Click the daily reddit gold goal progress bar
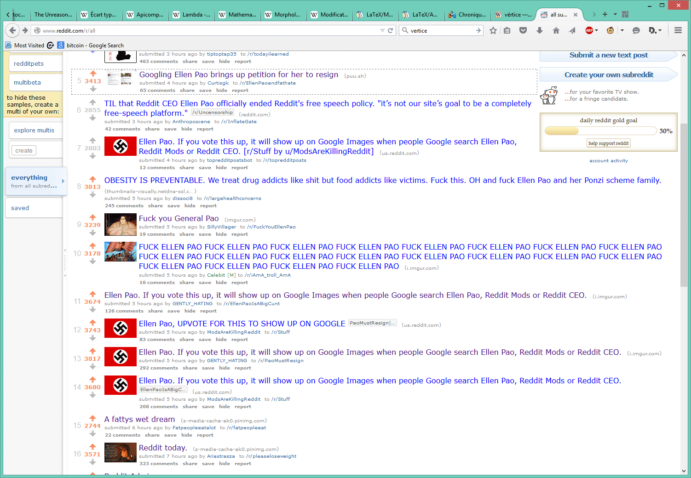The image size is (691, 478). tap(600, 131)
